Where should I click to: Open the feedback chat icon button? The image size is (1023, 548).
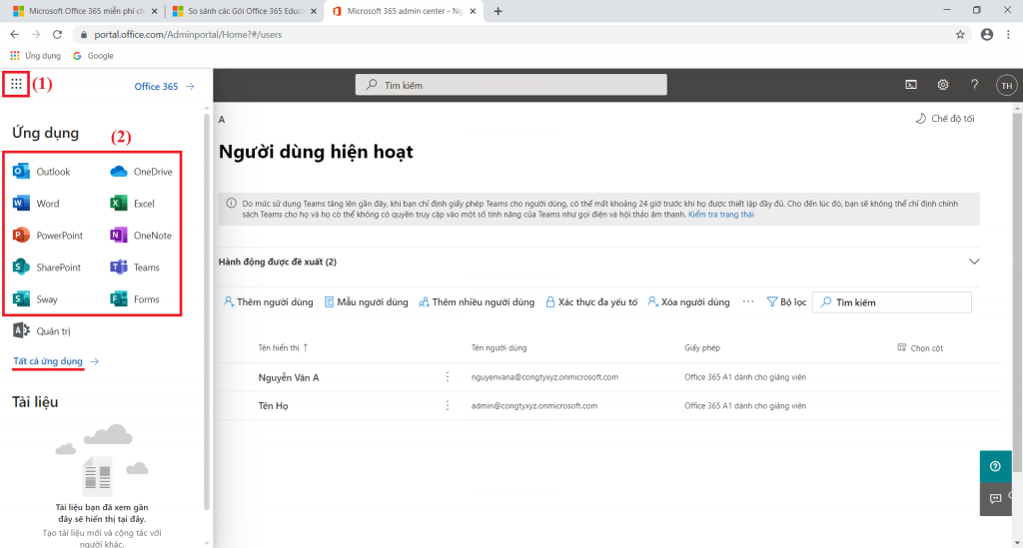pyautogui.click(x=996, y=499)
